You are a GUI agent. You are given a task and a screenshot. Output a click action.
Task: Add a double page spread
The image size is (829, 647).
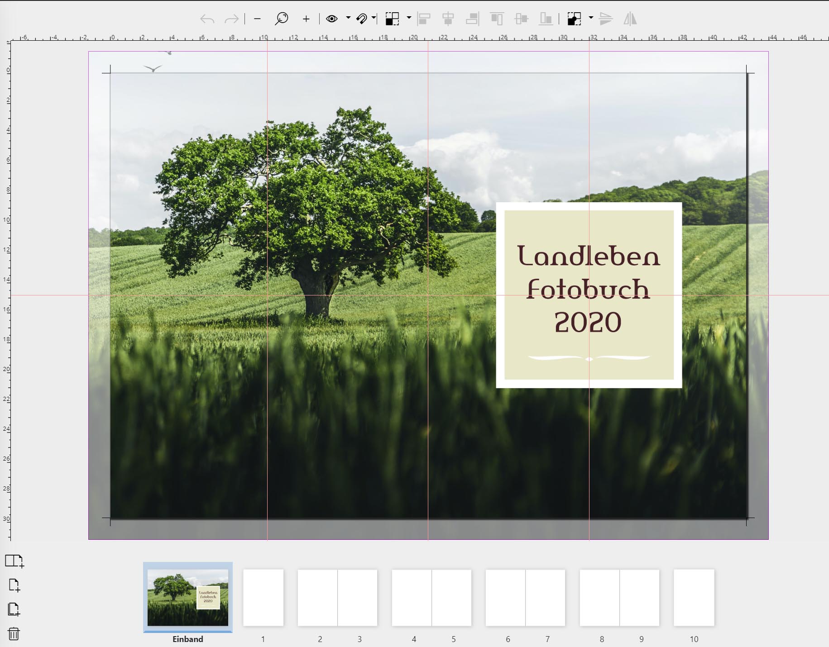tap(14, 561)
